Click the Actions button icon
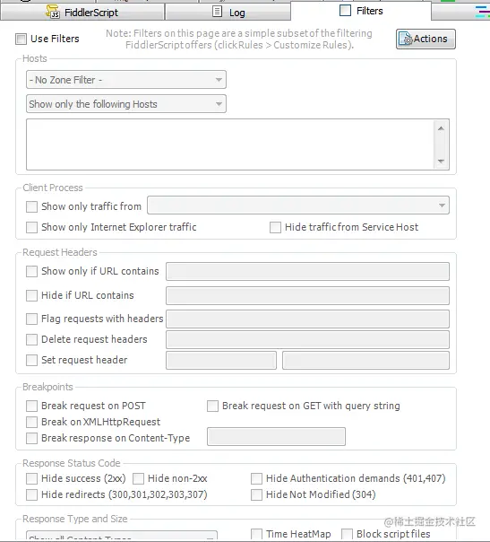Screen dimensions: 490x542 click(406, 39)
